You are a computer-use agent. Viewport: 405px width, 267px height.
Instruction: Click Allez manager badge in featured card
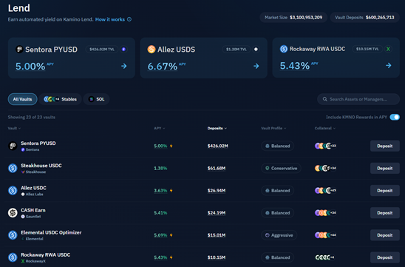click(256, 49)
